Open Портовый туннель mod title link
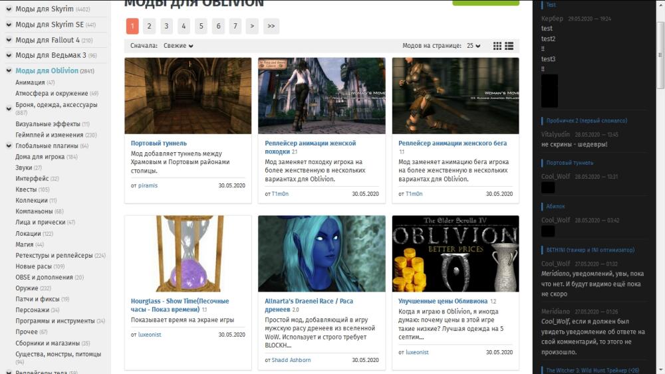Image resolution: width=665 pixels, height=374 pixels. tap(159, 143)
